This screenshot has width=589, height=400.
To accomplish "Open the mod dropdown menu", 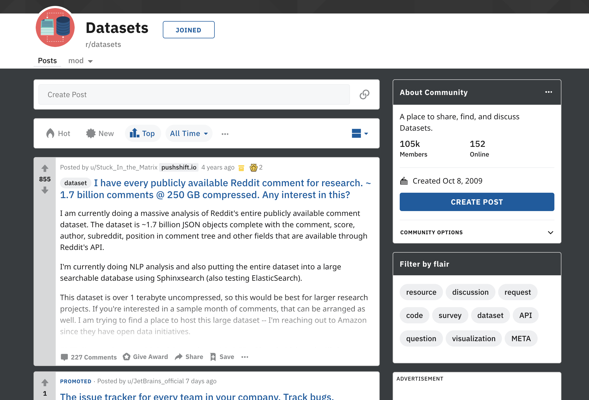I will point(81,61).
